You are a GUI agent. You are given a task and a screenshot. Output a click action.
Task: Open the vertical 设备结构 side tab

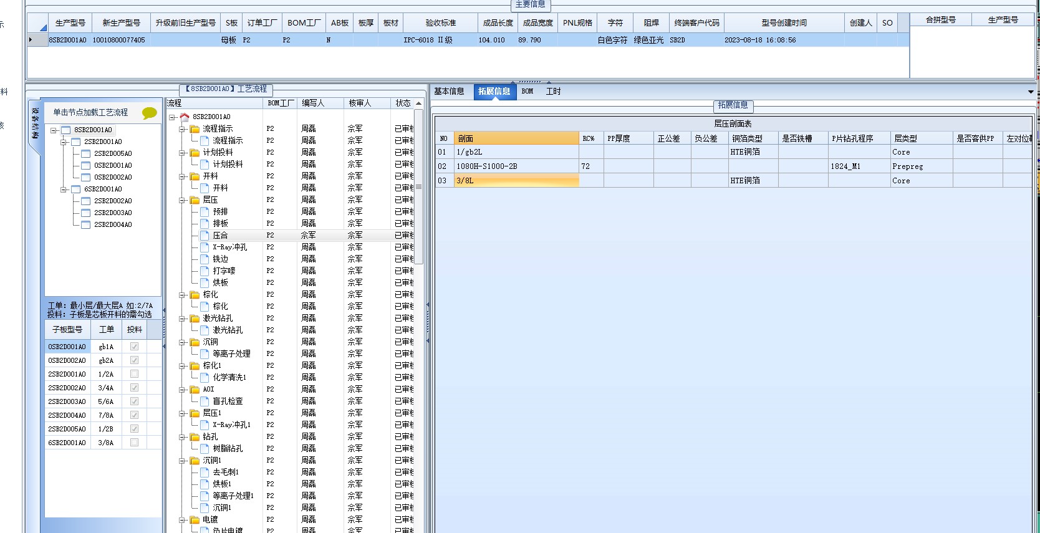35,123
